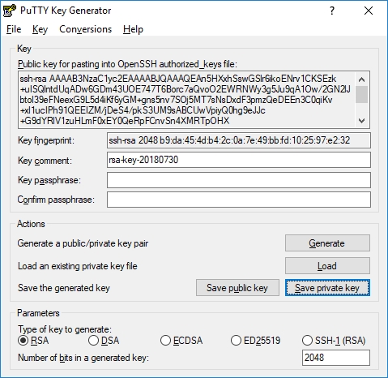Click the Generate button
Viewport: 388px width, 378px height.
click(327, 243)
